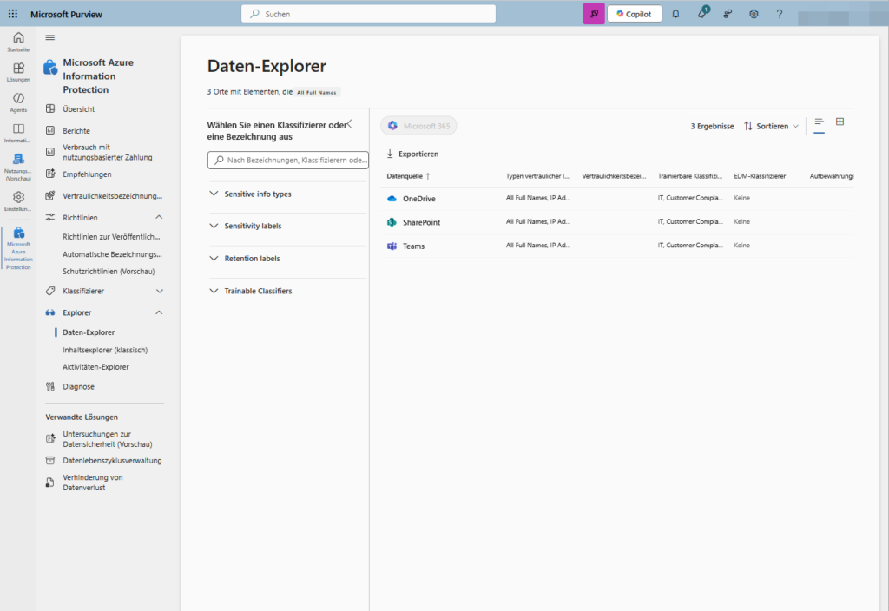Toggle the hamburger navigation menu
This screenshot has width=889, height=611.
click(x=50, y=37)
